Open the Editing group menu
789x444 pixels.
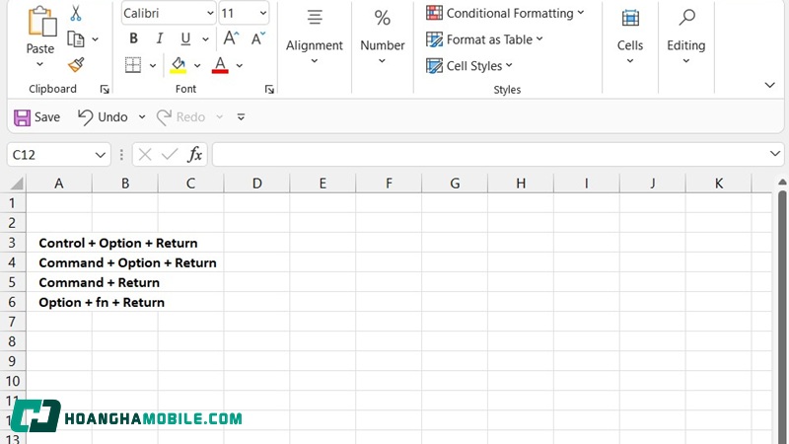(686, 37)
